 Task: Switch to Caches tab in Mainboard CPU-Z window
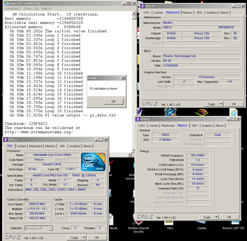tap(158, 13)
